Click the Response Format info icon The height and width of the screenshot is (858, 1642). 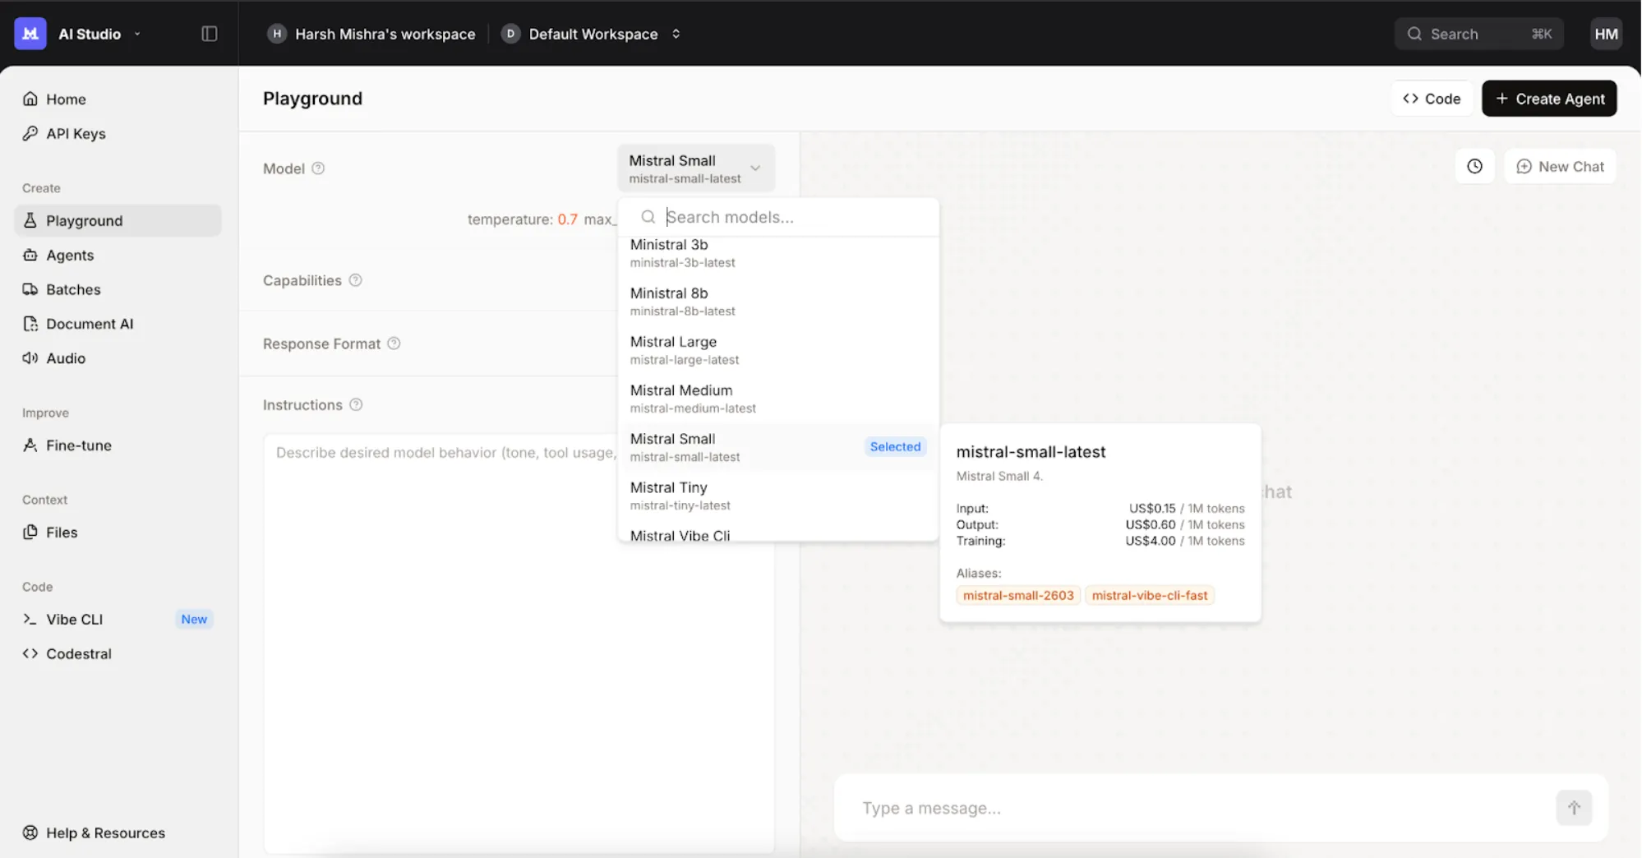pos(394,344)
